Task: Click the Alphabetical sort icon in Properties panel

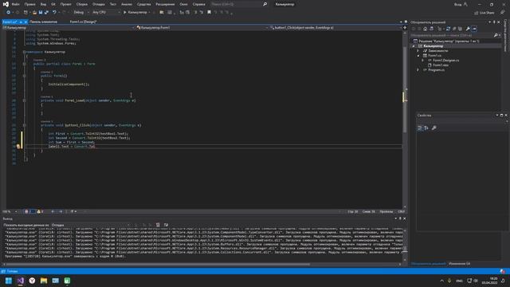Action: (x=426, y=128)
